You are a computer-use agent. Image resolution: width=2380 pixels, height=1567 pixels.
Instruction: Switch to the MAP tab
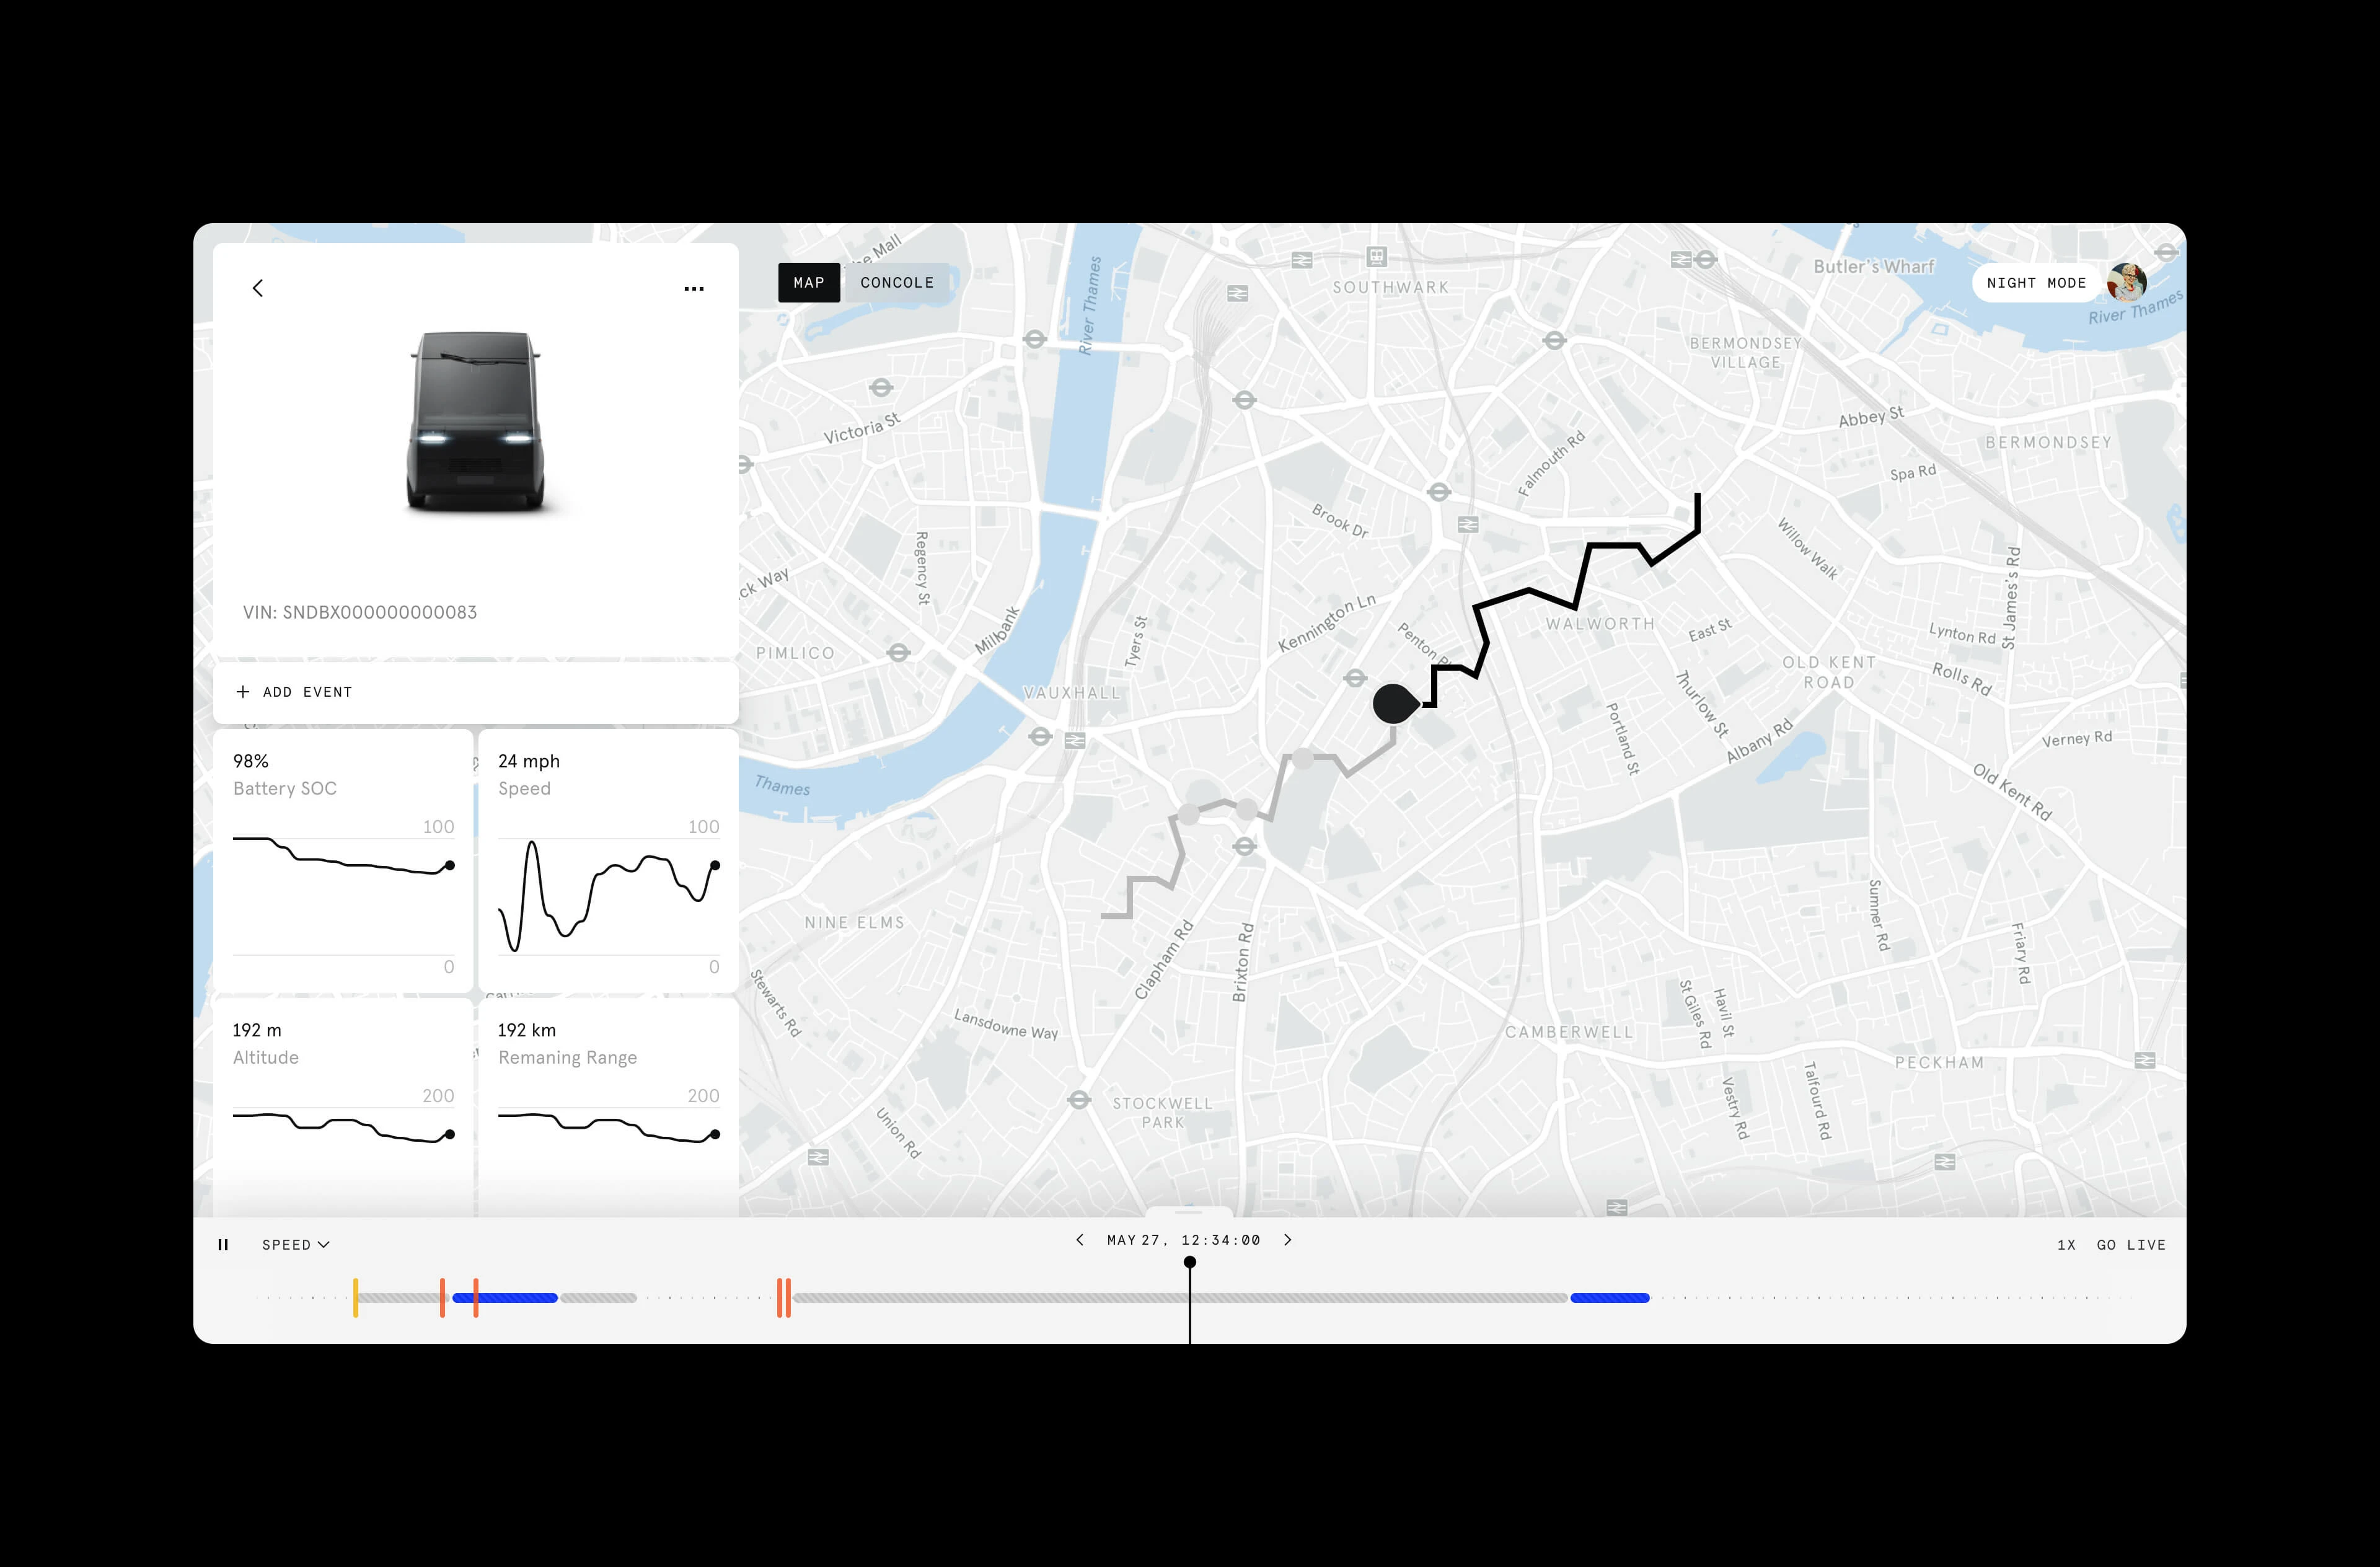tap(809, 283)
